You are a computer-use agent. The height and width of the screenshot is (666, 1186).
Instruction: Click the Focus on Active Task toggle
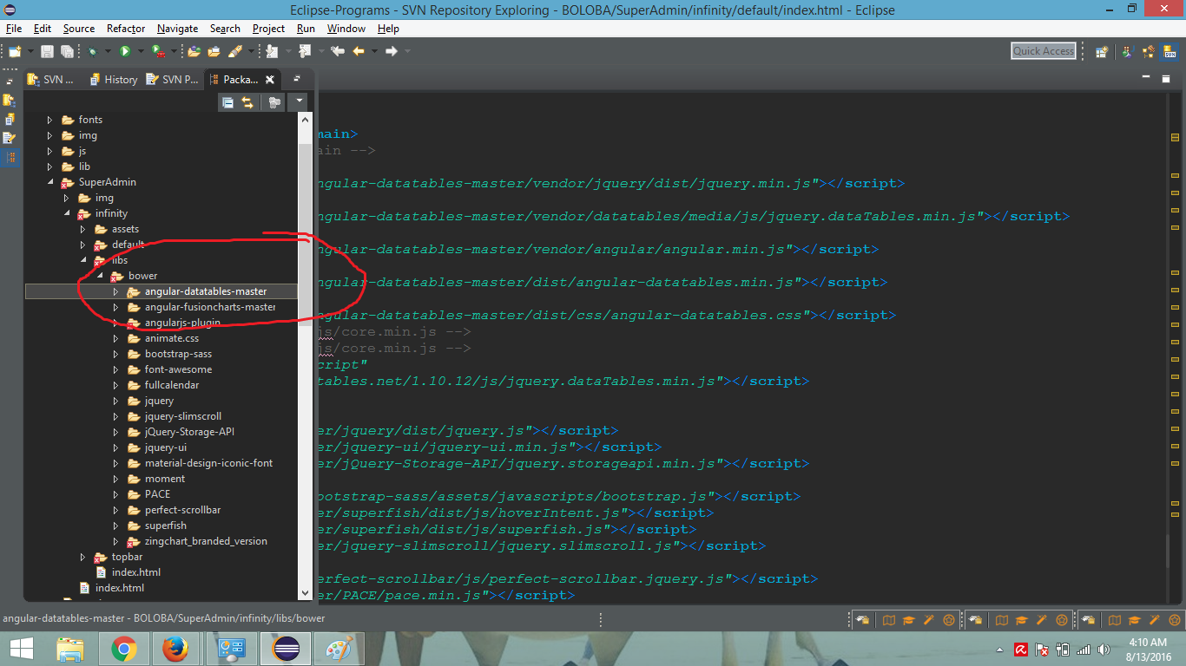pyautogui.click(x=273, y=101)
